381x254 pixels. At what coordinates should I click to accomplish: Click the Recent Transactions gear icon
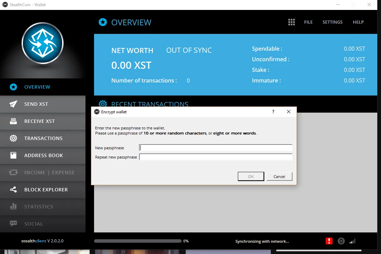103,103
